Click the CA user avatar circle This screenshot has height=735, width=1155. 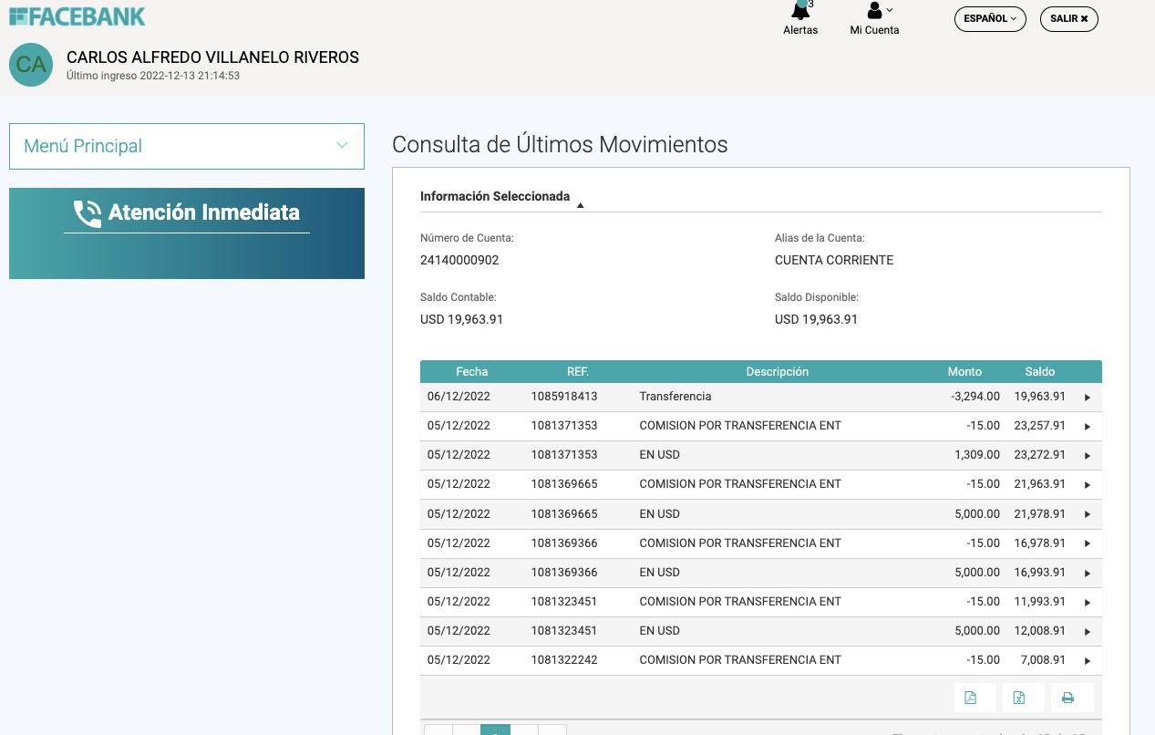pyautogui.click(x=31, y=65)
